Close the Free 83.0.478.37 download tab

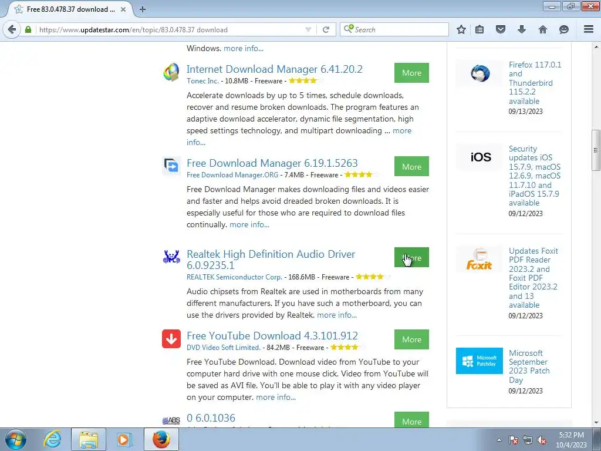pyautogui.click(x=123, y=9)
